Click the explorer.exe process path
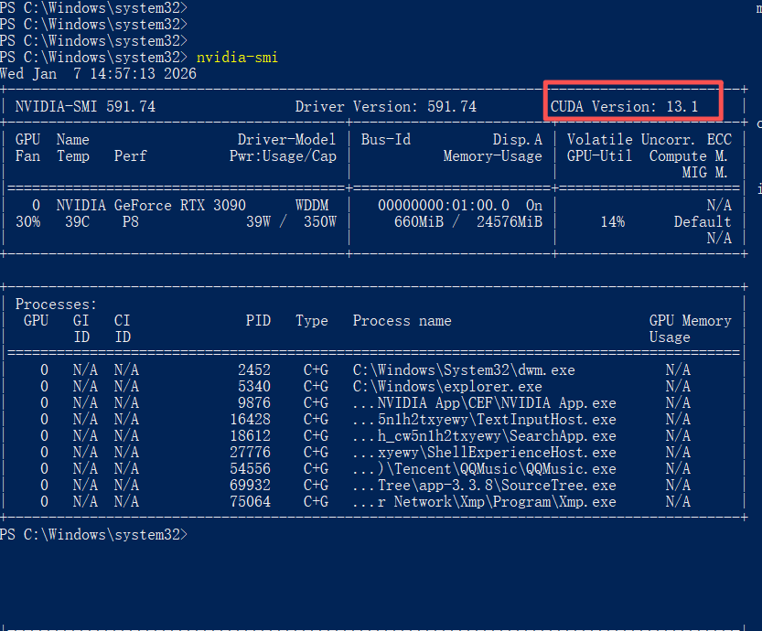Screen dimensions: 762x631 (x=447, y=387)
